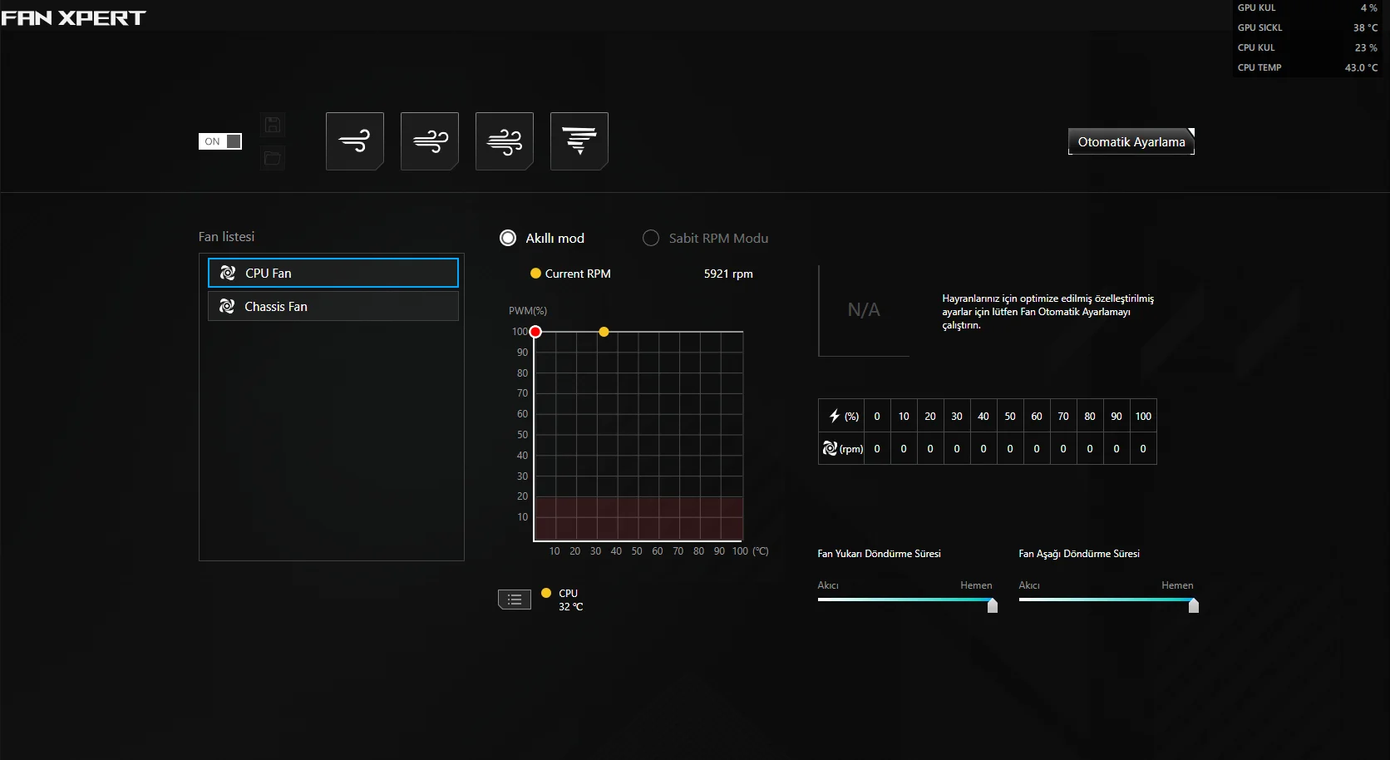This screenshot has height=760, width=1390.
Task: Select the Silent preset with one wind line
Action: [x=355, y=141]
